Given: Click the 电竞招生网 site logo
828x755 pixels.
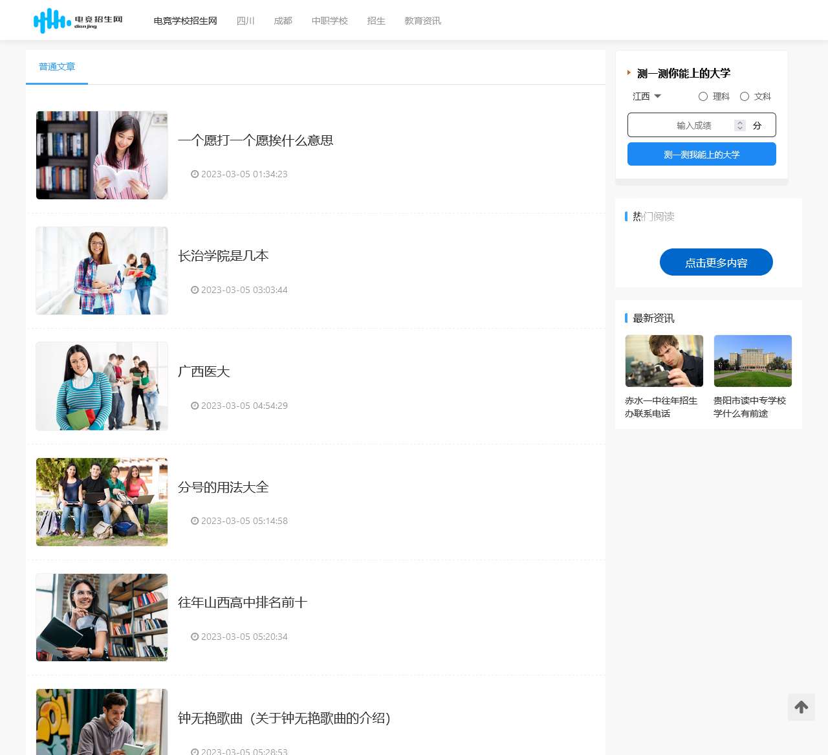Looking at the screenshot, I should click(77, 20).
